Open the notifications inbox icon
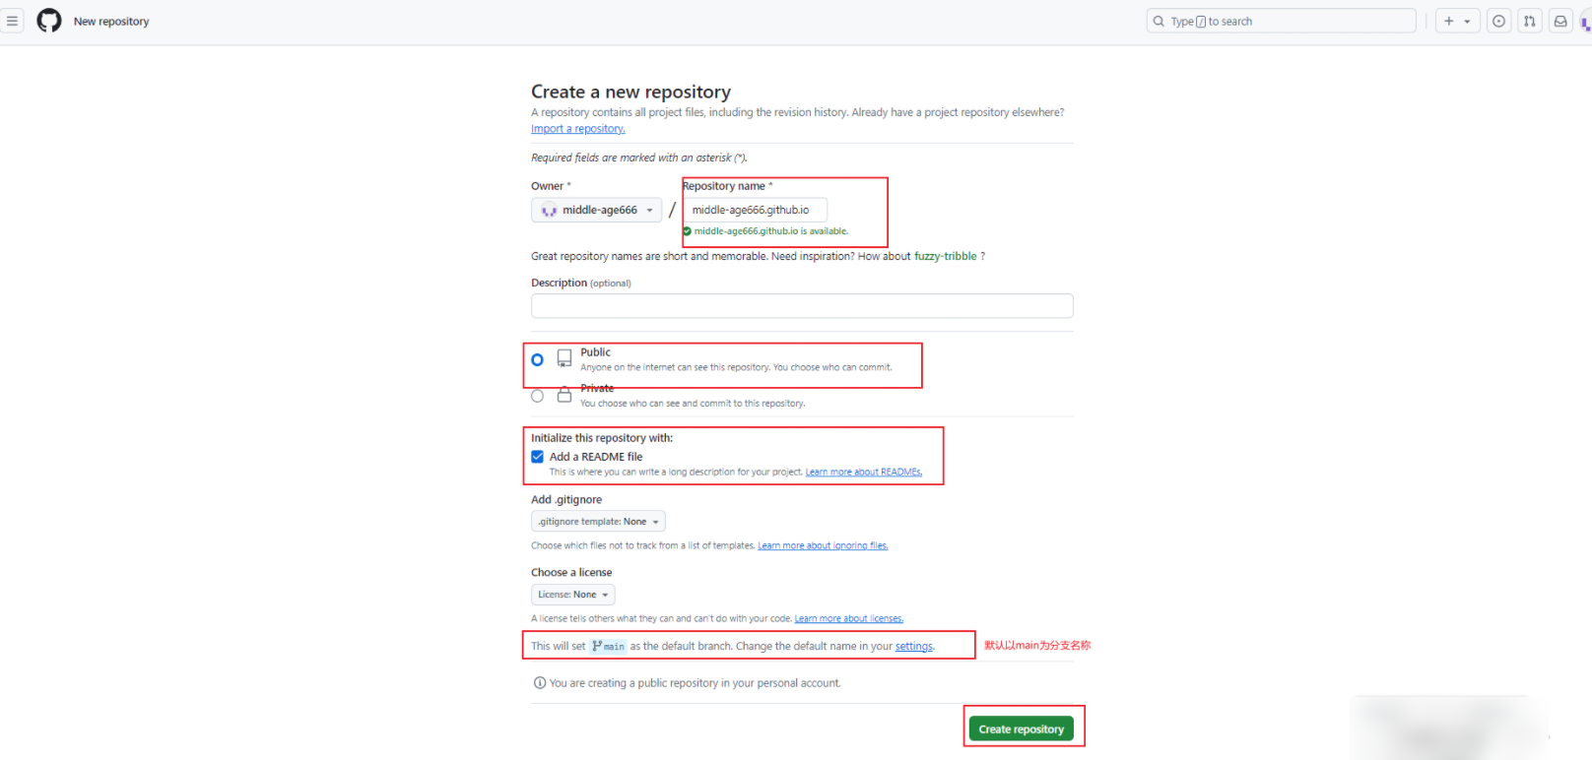The width and height of the screenshot is (1592, 760). tap(1560, 21)
